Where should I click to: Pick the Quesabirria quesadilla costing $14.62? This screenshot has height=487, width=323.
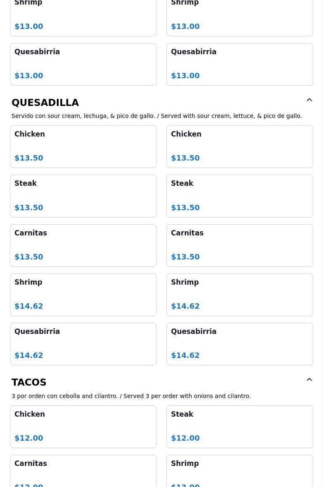coord(83,344)
